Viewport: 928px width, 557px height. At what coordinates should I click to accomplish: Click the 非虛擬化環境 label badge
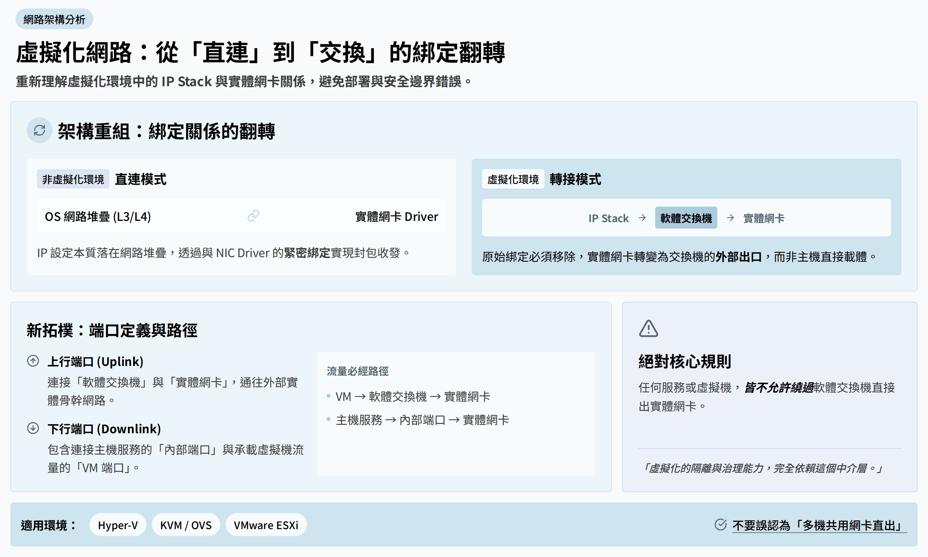pyautogui.click(x=73, y=179)
